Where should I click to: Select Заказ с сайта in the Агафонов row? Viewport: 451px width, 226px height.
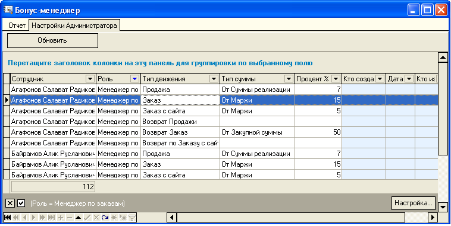pyautogui.click(x=180, y=111)
